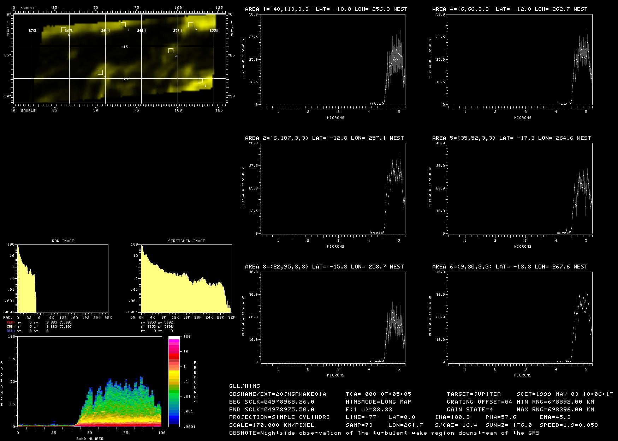Click the 270W longitude label on the map
Image resolution: width=618 pixels, height=441 pixels.
[x=33, y=31]
